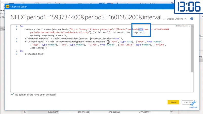
Task: Click the 'No syntax errors have been detected' message
Action: (x=35, y=94)
